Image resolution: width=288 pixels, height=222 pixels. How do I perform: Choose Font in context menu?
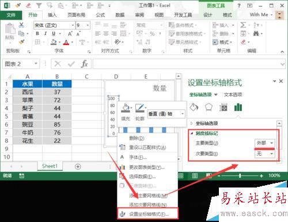138,157
